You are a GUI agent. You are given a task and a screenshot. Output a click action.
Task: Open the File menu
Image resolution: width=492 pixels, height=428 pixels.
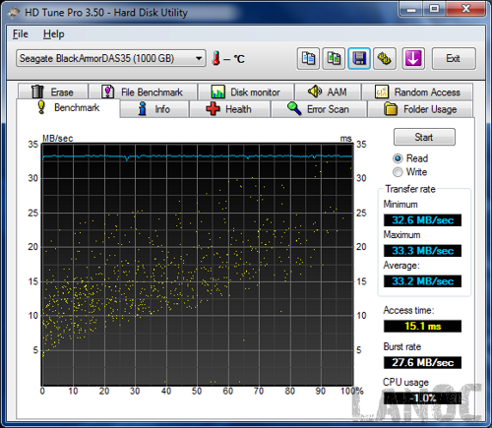point(21,34)
